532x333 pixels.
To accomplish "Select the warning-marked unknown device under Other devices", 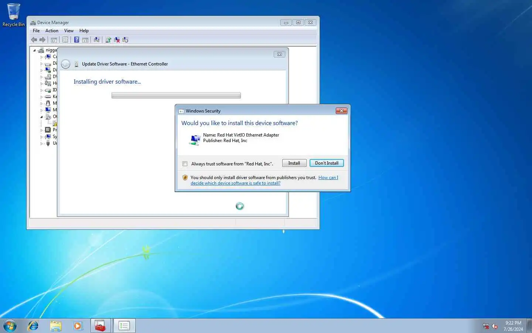I will (x=55, y=123).
